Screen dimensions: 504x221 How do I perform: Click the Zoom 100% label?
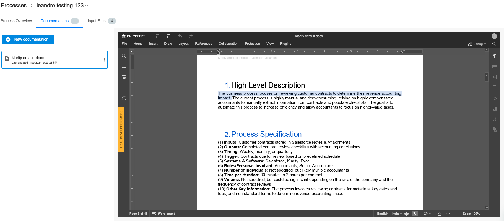(471, 214)
